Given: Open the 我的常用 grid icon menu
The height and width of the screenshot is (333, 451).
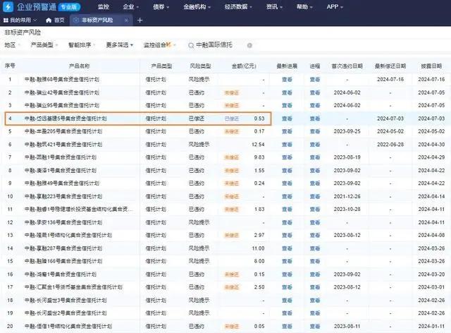Looking at the screenshot, I should coord(6,20).
